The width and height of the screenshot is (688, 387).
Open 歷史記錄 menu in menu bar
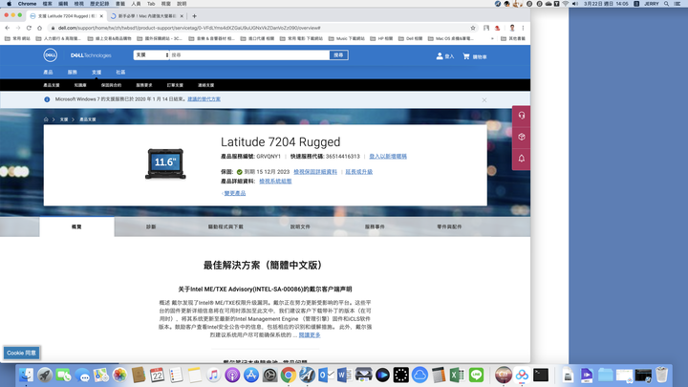(99, 4)
